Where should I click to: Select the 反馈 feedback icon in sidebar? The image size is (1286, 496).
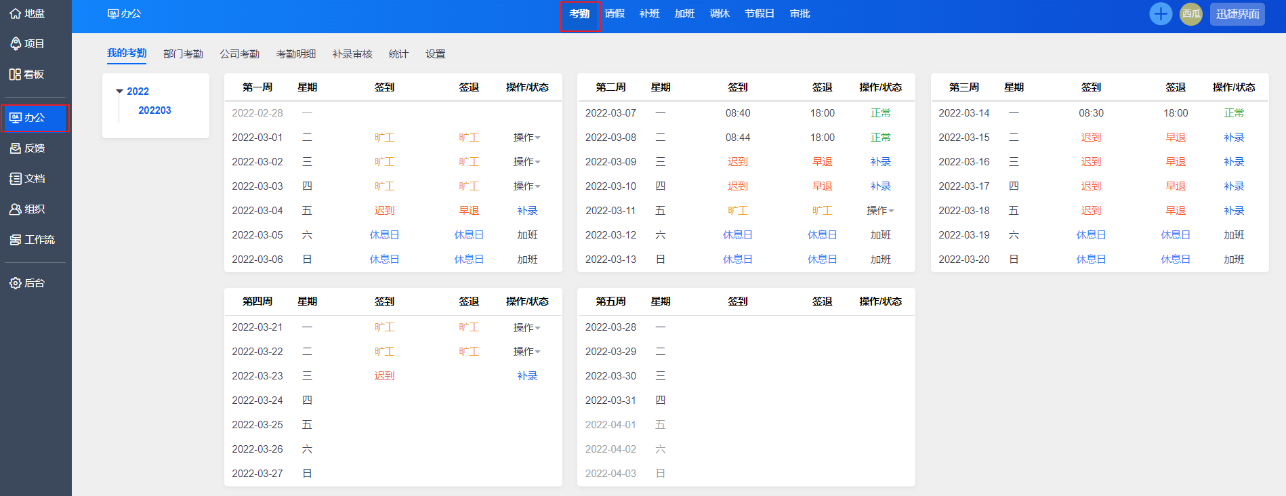coord(15,148)
